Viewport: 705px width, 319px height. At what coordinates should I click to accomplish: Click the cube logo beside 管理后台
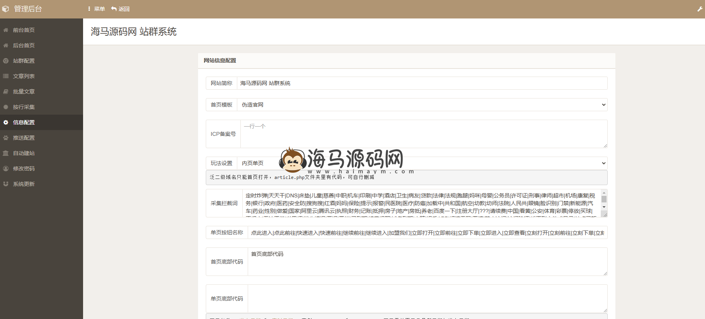[x=5, y=9]
